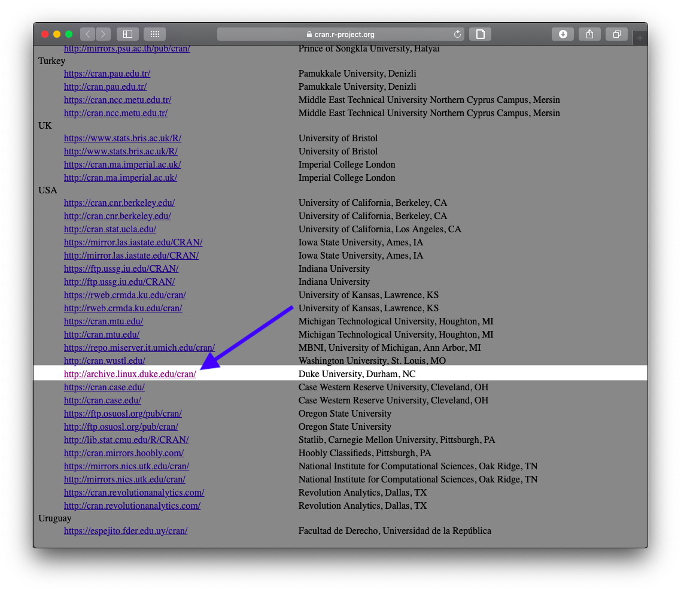The image size is (681, 592).
Task: Open https://cran.ncc.metu.edu.tr/ link
Action: tap(118, 100)
